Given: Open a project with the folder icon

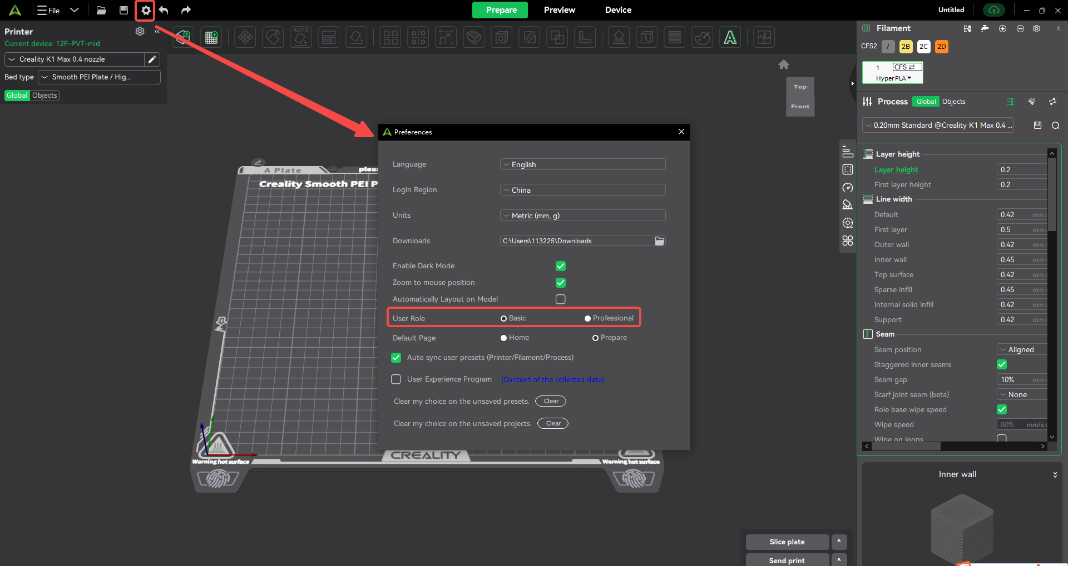Looking at the screenshot, I should [101, 10].
